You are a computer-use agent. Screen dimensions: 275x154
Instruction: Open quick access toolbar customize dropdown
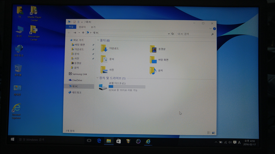click(82, 22)
